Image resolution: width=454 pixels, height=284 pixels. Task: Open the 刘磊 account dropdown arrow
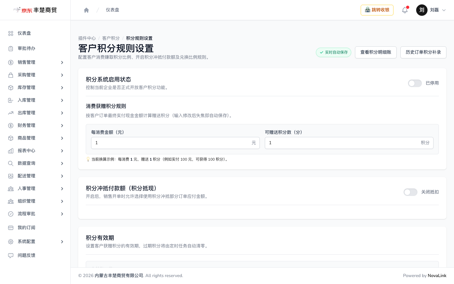(x=444, y=10)
